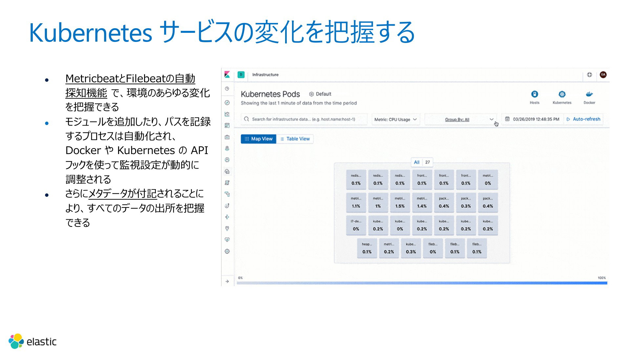
Task: Open the help icon in the top bar
Action: click(589, 75)
